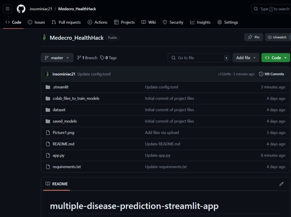291x217 pixels.
Task: Open insominiac21 author link in commit row
Action: coord(64,74)
